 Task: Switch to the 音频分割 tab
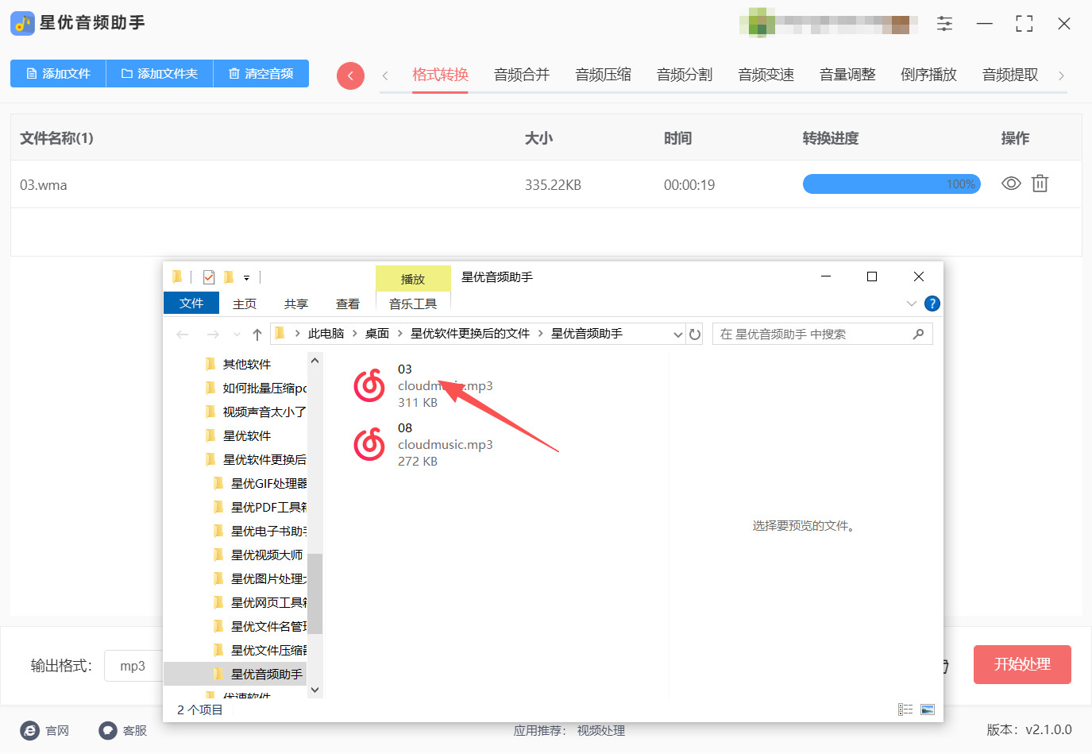(685, 75)
